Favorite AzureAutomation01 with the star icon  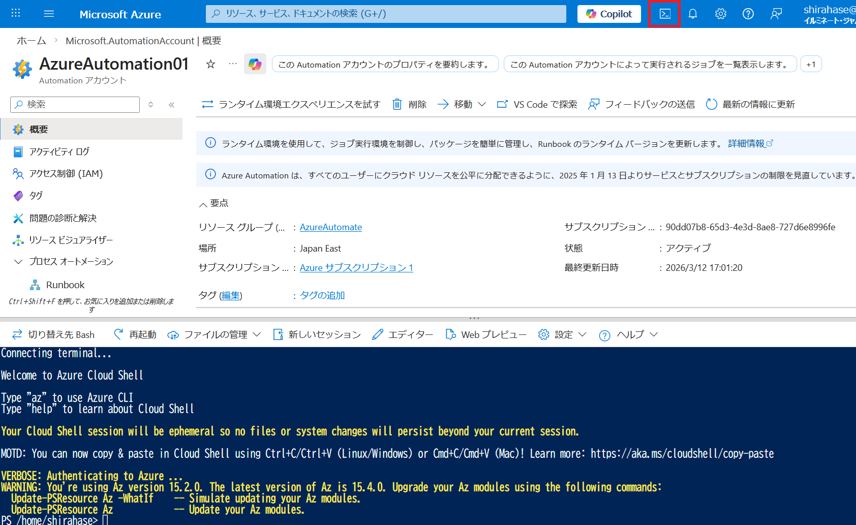click(x=210, y=64)
